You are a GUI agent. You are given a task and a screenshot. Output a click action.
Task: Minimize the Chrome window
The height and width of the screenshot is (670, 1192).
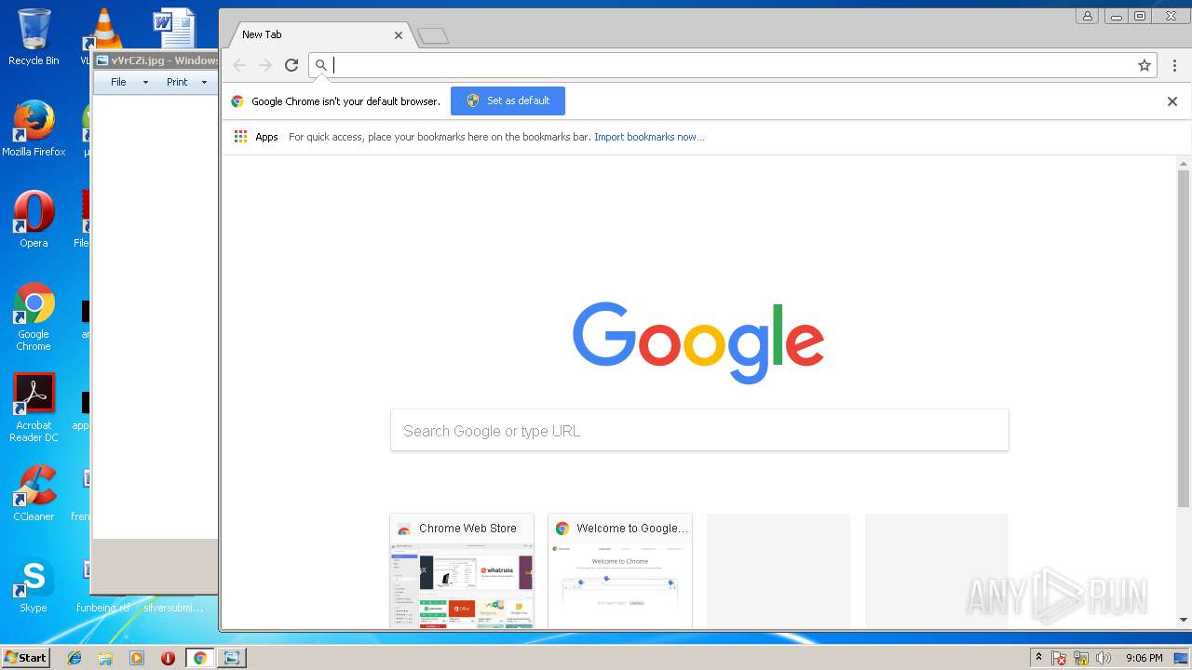(1116, 16)
